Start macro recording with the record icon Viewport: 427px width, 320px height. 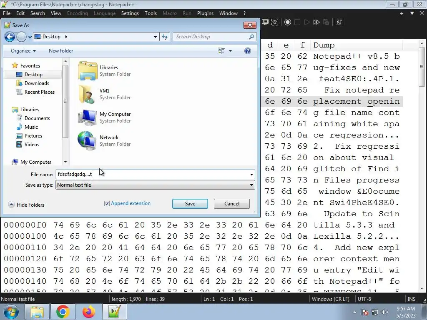tap(288, 22)
